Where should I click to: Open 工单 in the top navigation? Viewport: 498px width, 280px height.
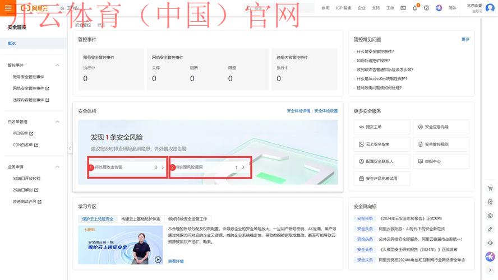coord(390,8)
